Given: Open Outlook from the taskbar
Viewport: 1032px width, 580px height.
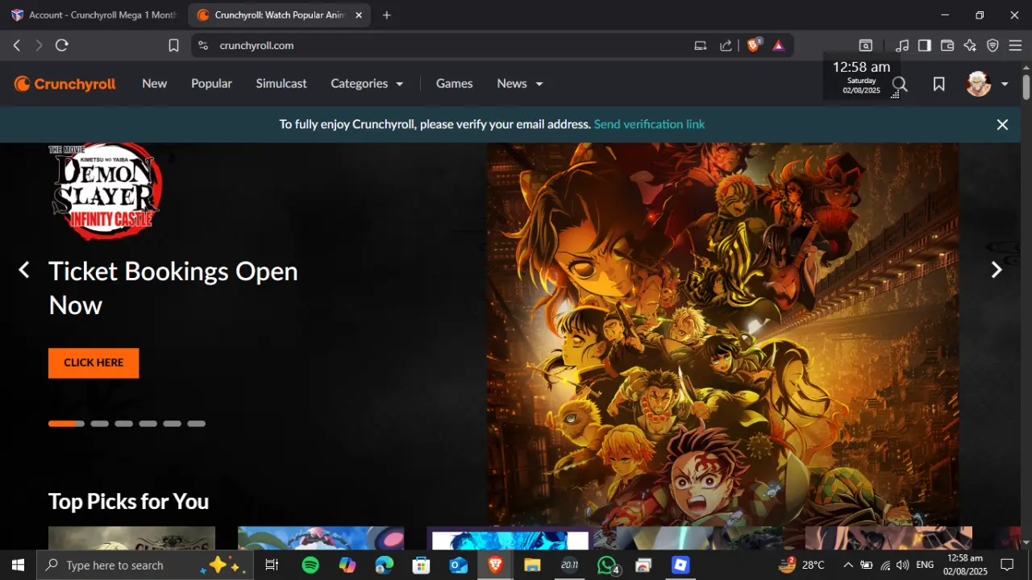Looking at the screenshot, I should pyautogui.click(x=458, y=565).
